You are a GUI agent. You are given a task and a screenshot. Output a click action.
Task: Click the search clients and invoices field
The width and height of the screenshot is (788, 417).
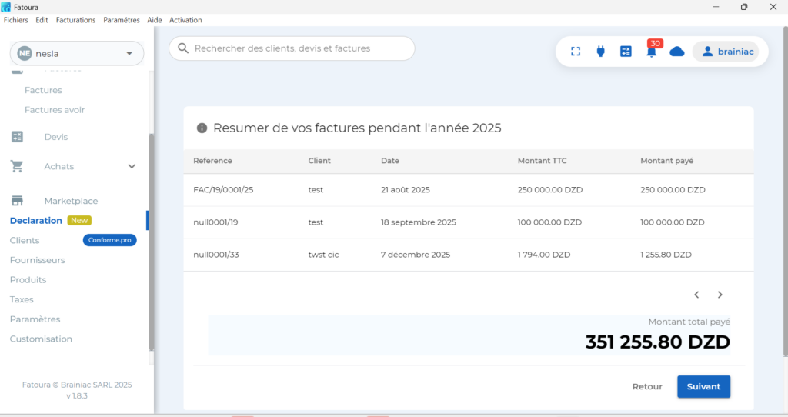point(292,48)
